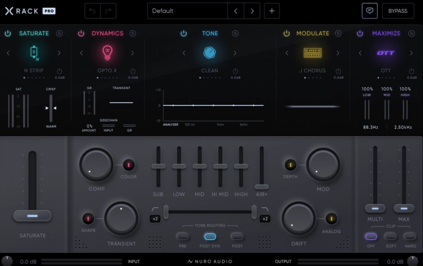Set tone routing to Post
This screenshot has width=423, height=266.
tap(237, 236)
